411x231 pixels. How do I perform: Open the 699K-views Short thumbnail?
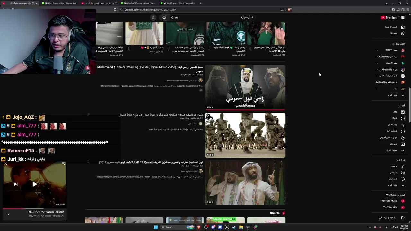click(x=266, y=33)
